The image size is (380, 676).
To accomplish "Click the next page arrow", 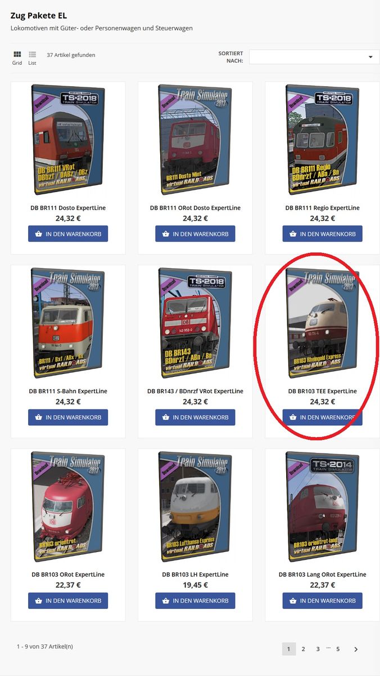I will 356,649.
